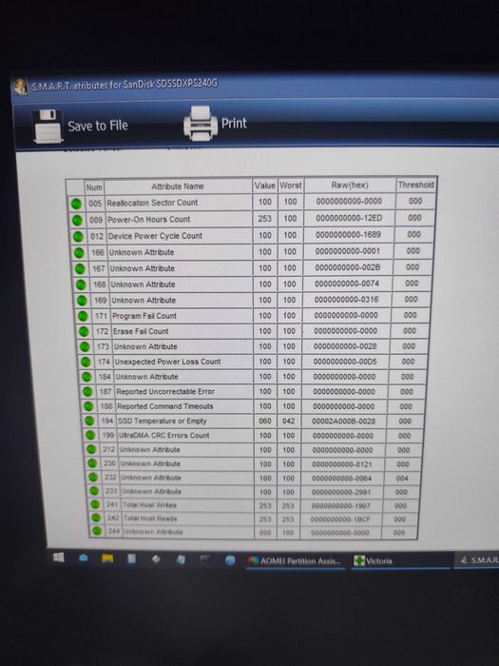Image resolution: width=499 pixels, height=666 pixels.
Task: Click green status dot for attribute 173
Action: [x=85, y=347]
